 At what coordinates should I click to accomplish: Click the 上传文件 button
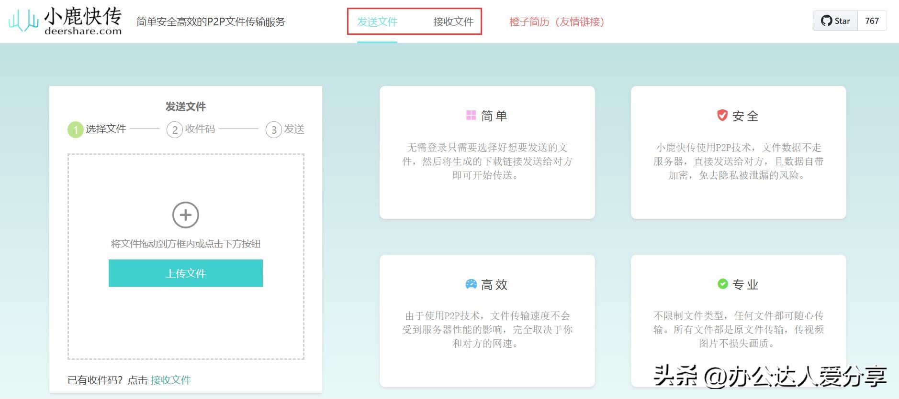186,273
